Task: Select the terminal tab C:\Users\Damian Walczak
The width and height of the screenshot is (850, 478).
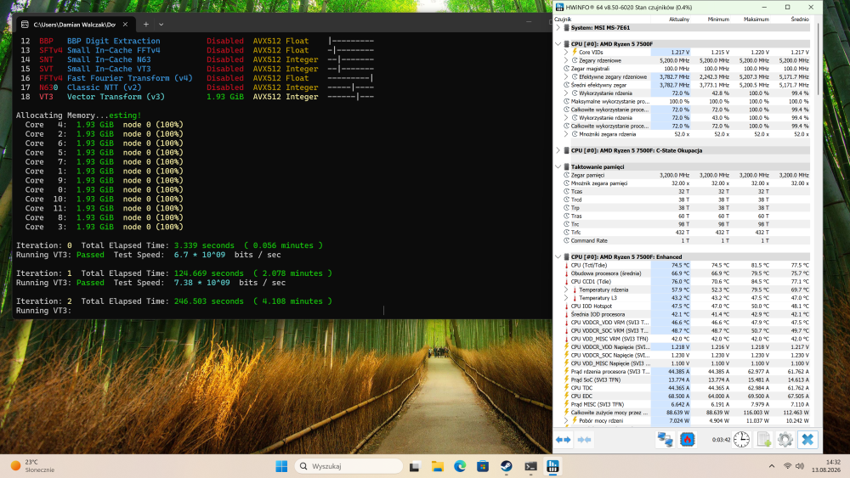Action: pos(74,25)
